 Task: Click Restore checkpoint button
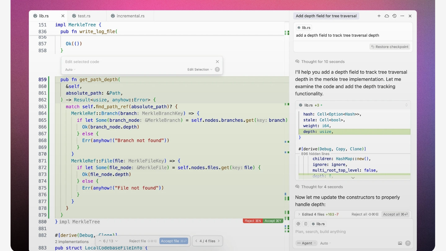tap(390, 47)
